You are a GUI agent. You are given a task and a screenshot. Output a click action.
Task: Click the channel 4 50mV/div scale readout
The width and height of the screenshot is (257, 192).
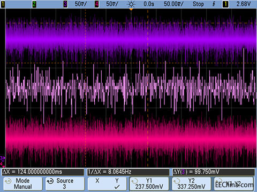tap(112, 4)
